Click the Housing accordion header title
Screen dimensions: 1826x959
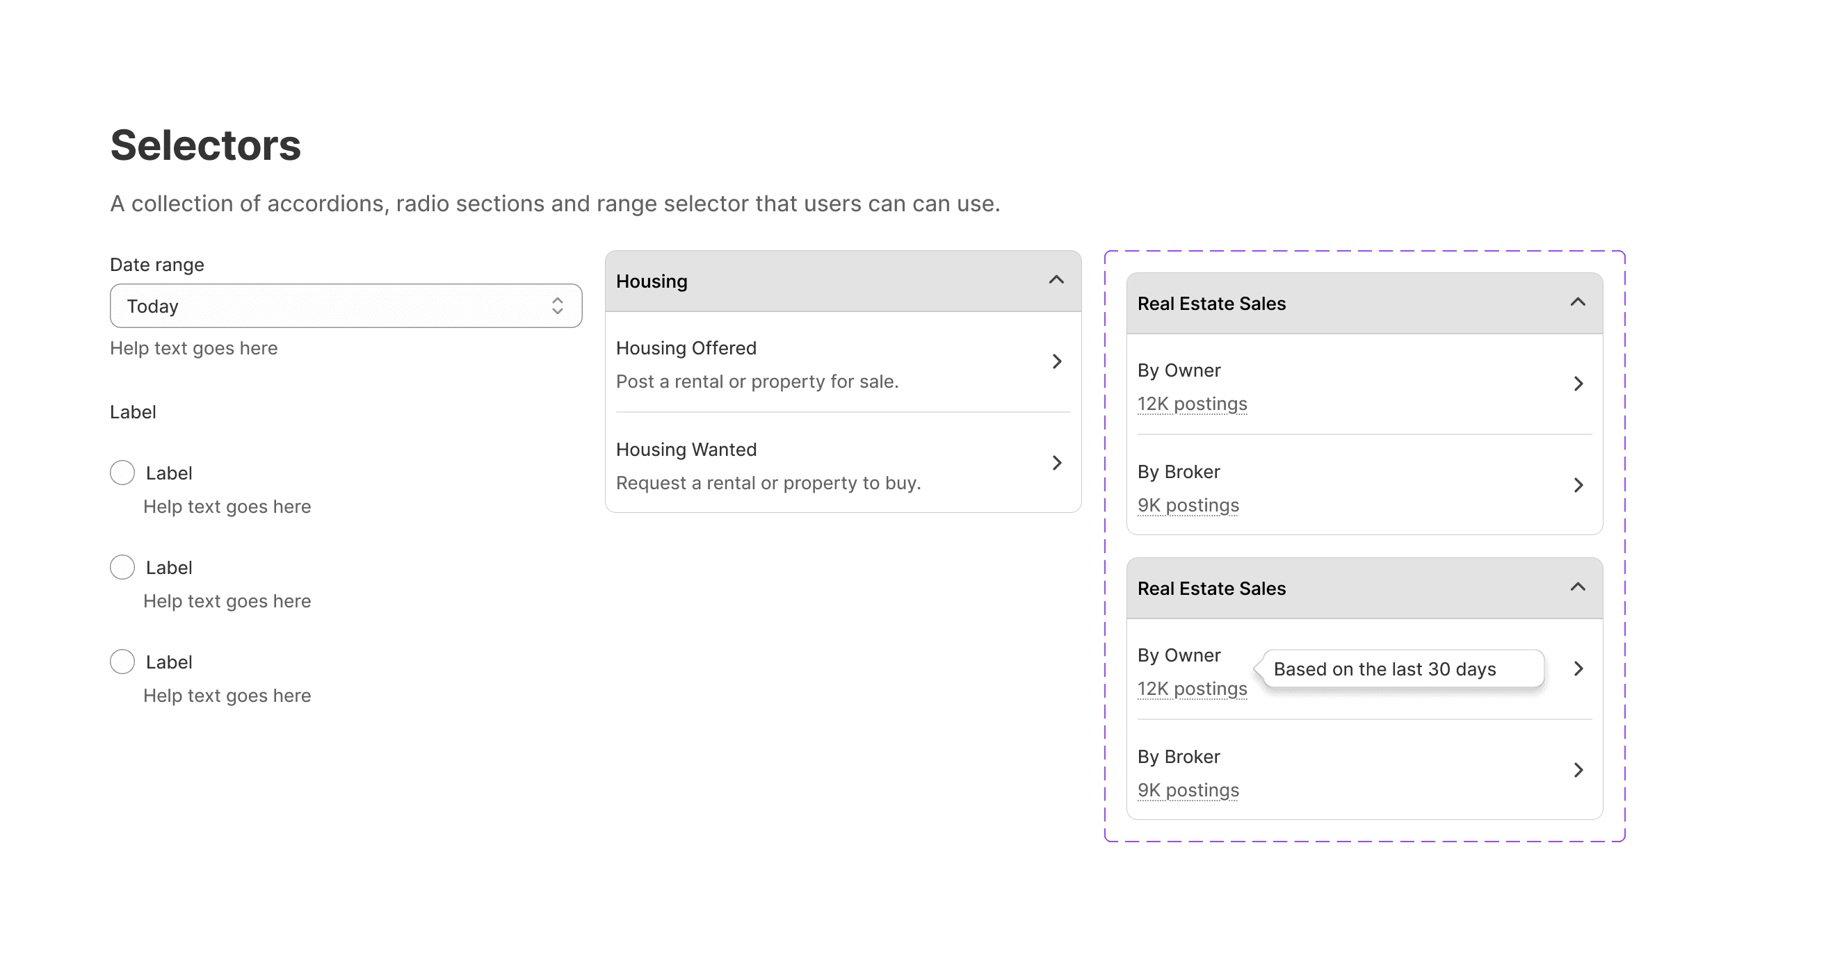point(652,281)
